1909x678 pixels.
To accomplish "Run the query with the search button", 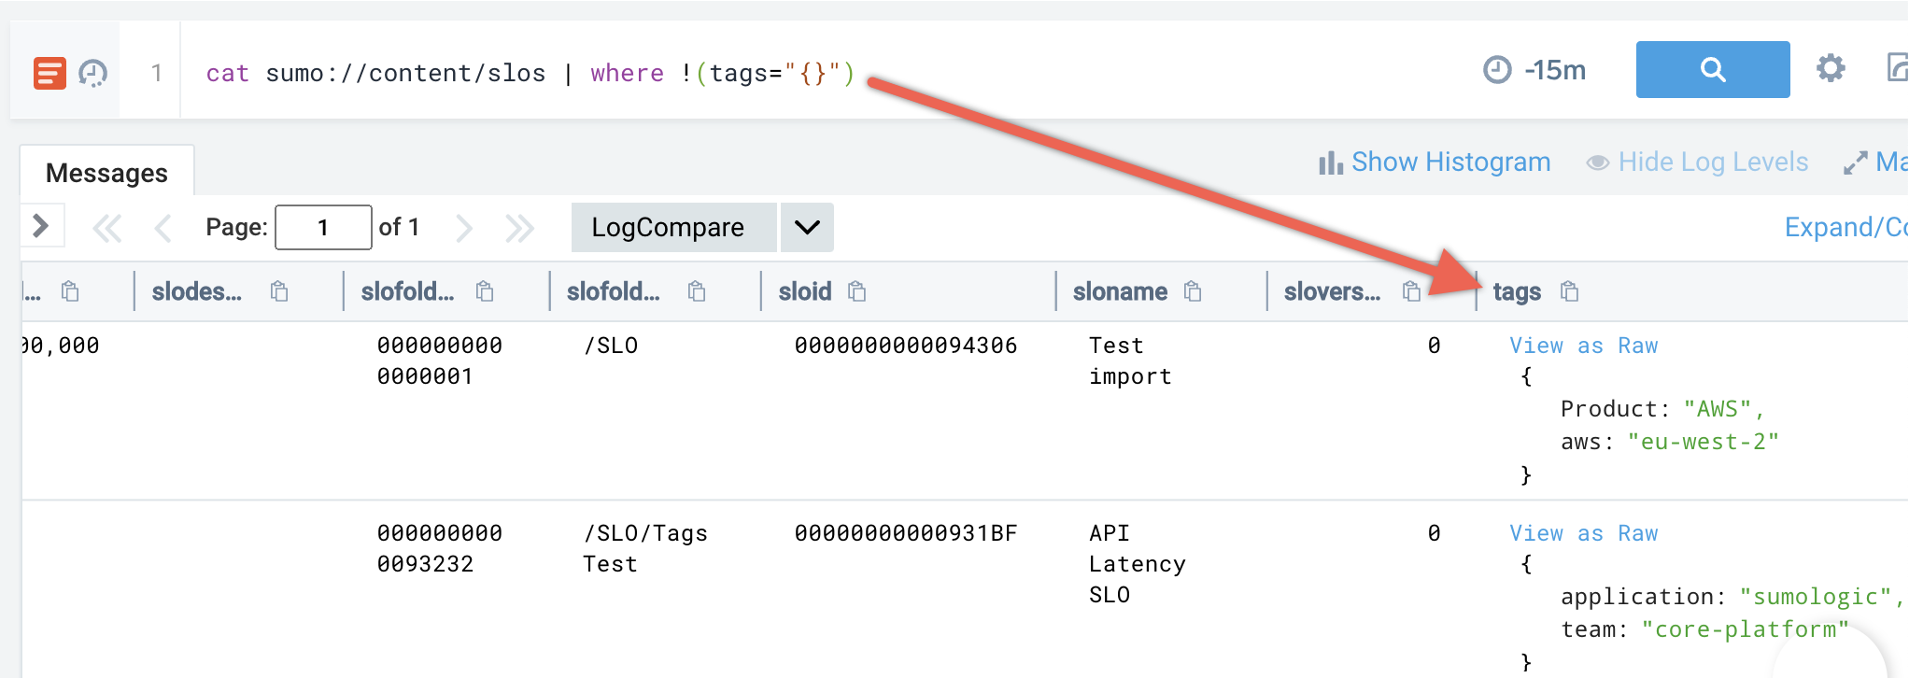I will coord(1712,69).
